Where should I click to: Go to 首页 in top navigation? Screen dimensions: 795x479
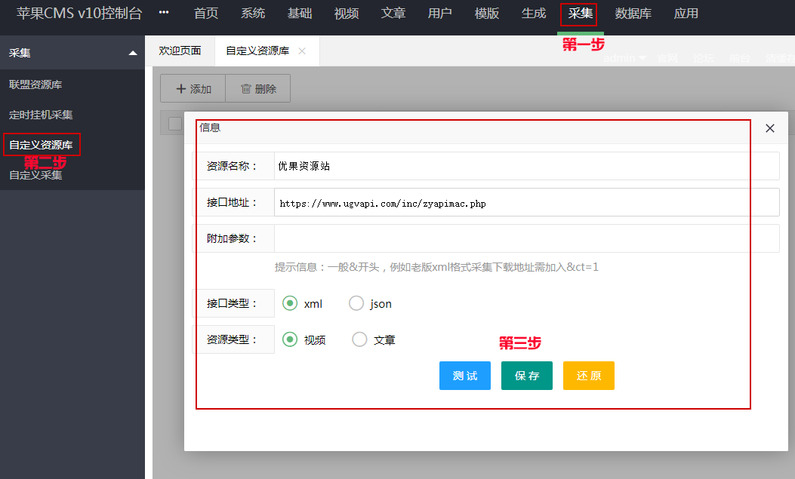[206, 13]
